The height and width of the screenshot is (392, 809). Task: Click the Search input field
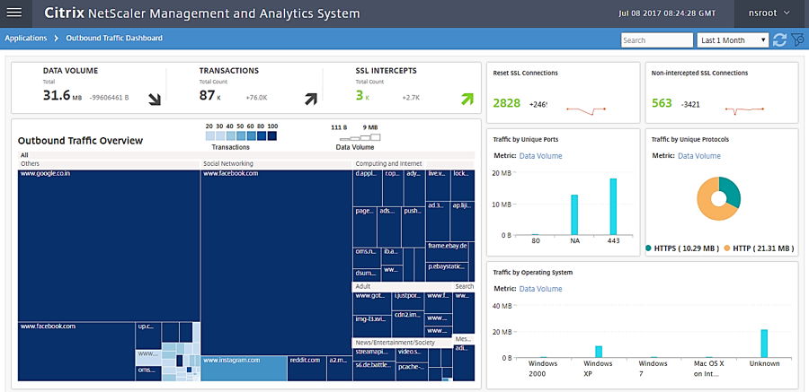pyautogui.click(x=655, y=40)
